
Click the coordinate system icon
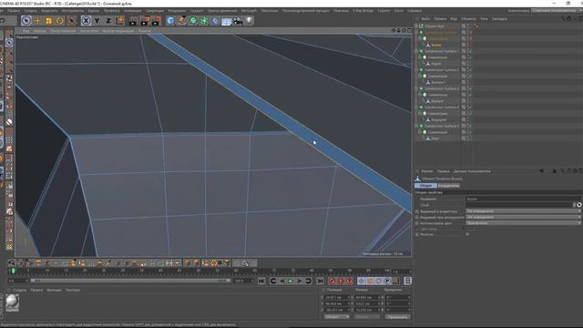pos(119,20)
